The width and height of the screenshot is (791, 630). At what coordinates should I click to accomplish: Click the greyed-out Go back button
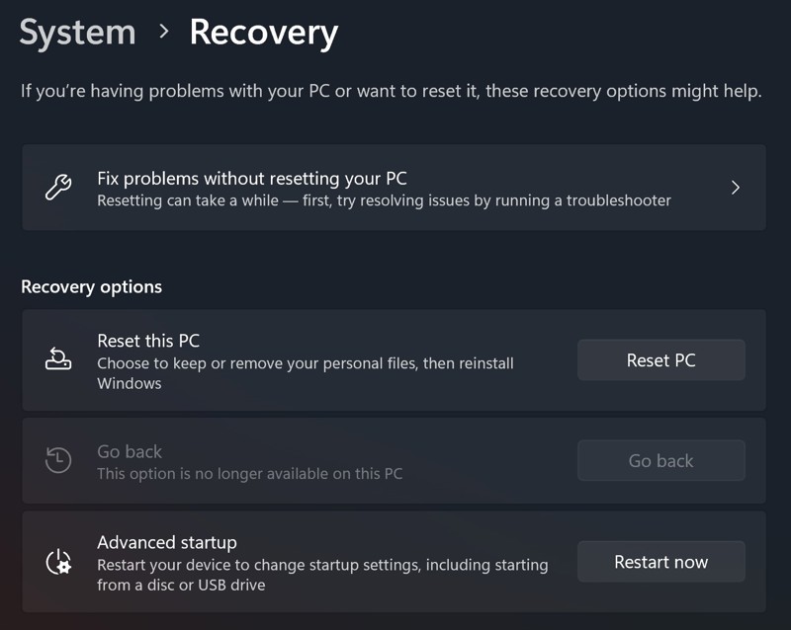[x=660, y=460]
